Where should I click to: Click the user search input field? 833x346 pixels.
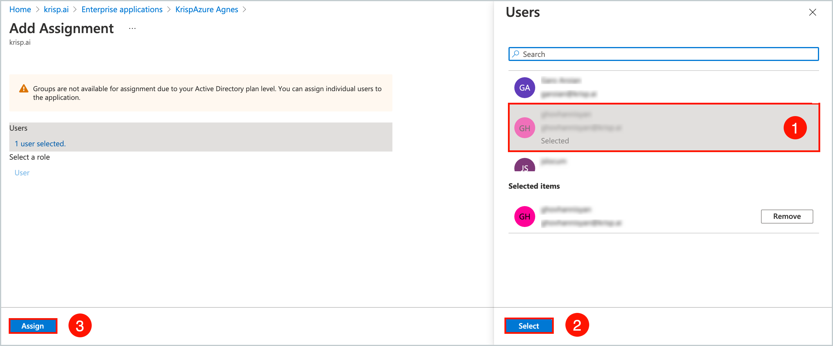click(663, 54)
